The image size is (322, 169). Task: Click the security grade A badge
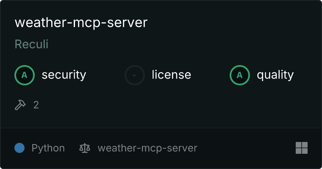(x=25, y=75)
